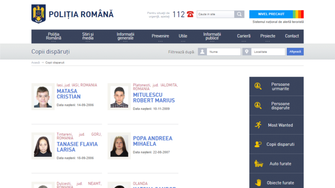Open Persoane disparute sidebar link
The height and width of the screenshot is (188, 335).
coord(276,106)
